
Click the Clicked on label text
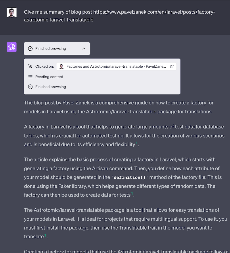45,66
